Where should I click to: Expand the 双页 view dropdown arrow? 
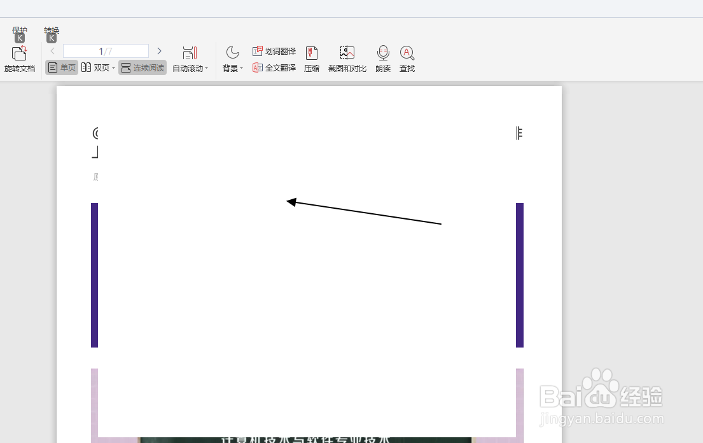coord(113,67)
